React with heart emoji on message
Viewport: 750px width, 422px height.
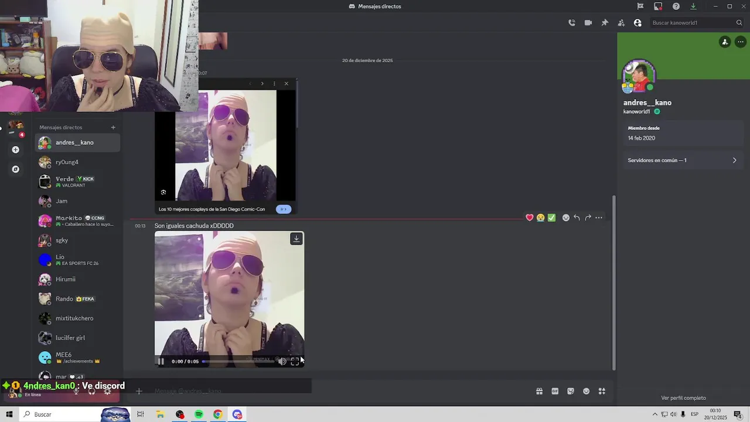[530, 217]
